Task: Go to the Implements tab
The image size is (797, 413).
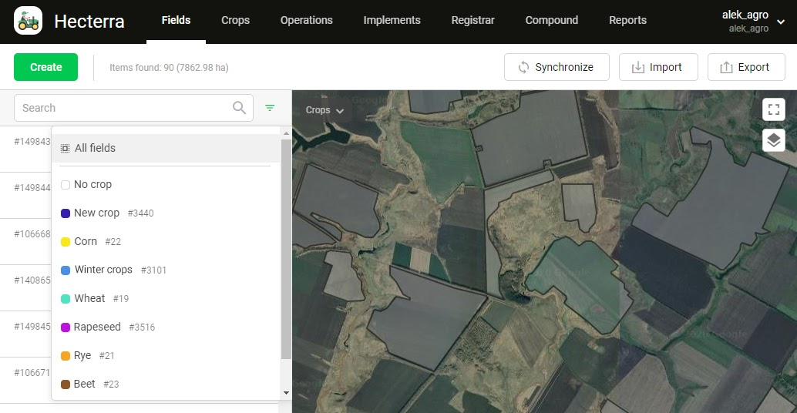Action: (x=392, y=21)
